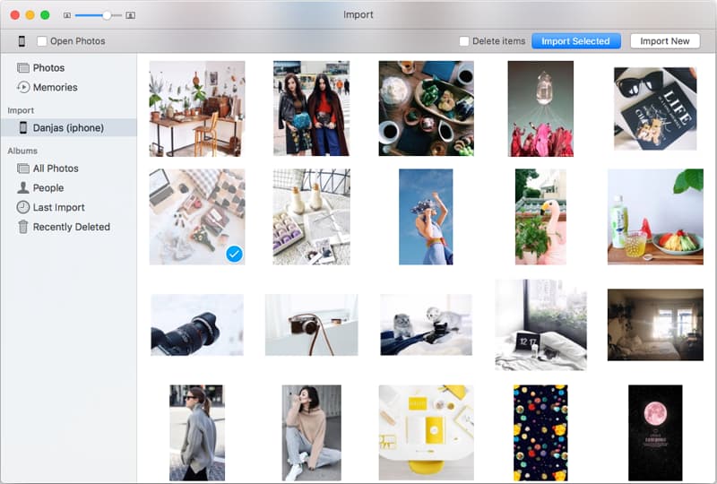Viewport: 717px width, 484px height.
Task: Open the People album
Action: click(x=48, y=188)
